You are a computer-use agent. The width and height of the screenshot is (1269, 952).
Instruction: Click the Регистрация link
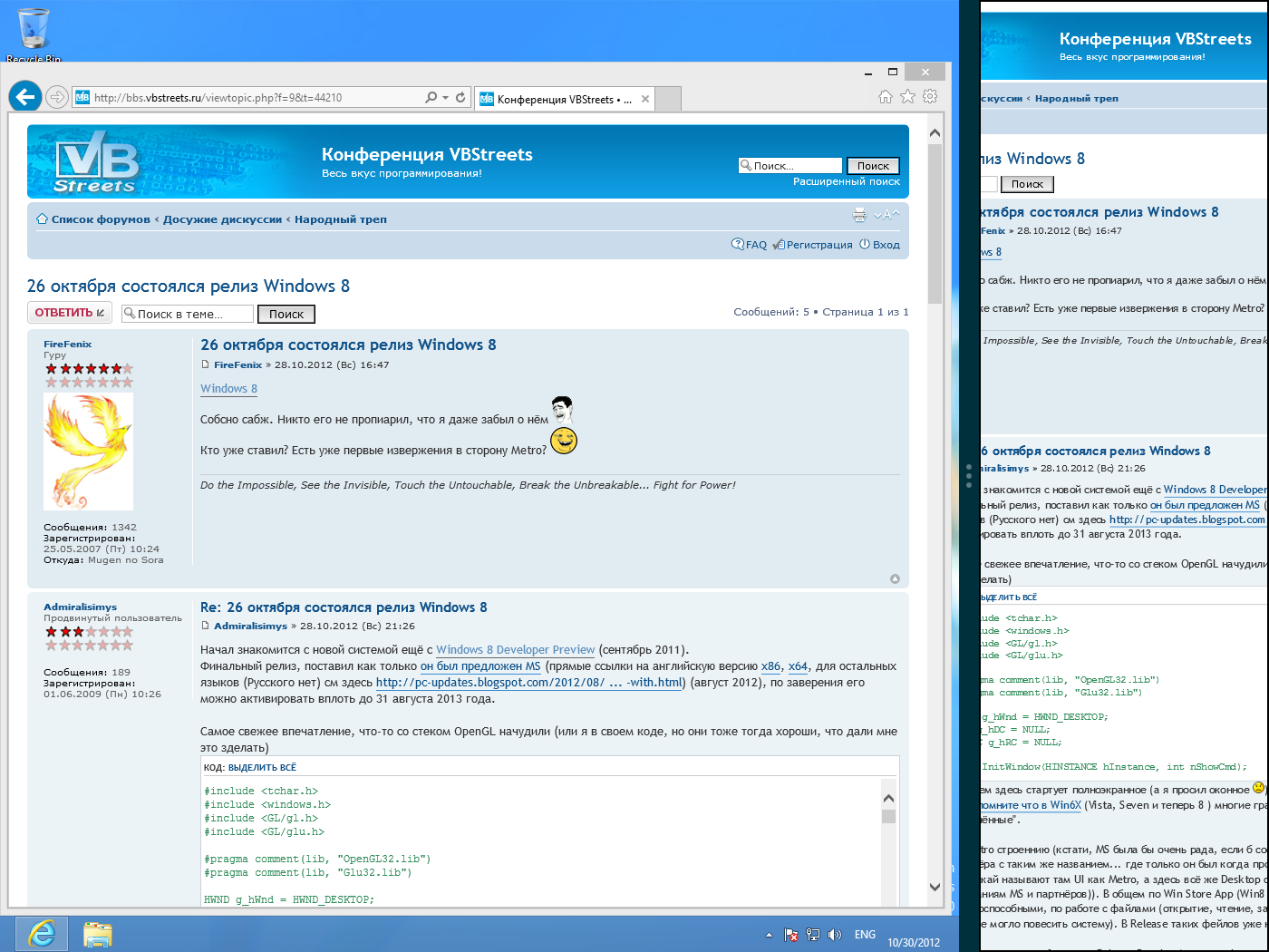click(819, 245)
